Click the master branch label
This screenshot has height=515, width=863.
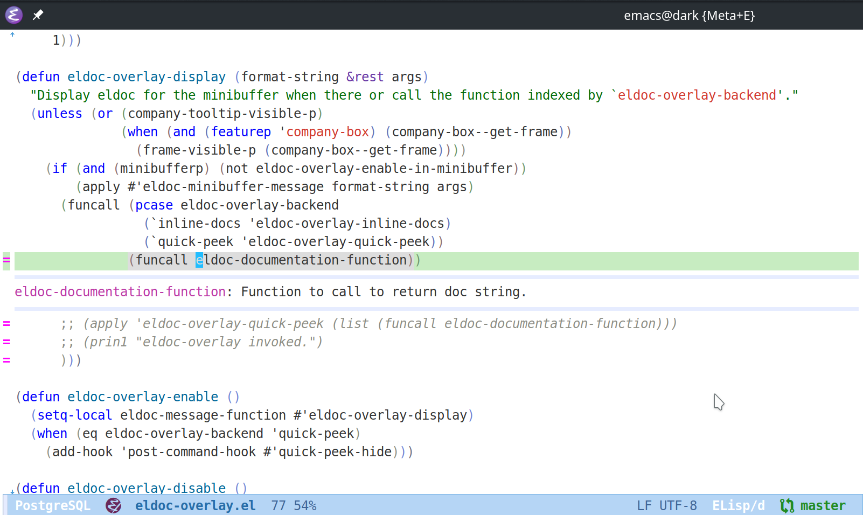pos(823,505)
